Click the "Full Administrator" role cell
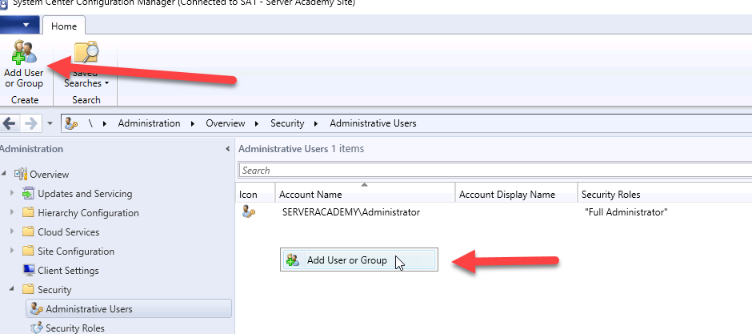 point(626,212)
